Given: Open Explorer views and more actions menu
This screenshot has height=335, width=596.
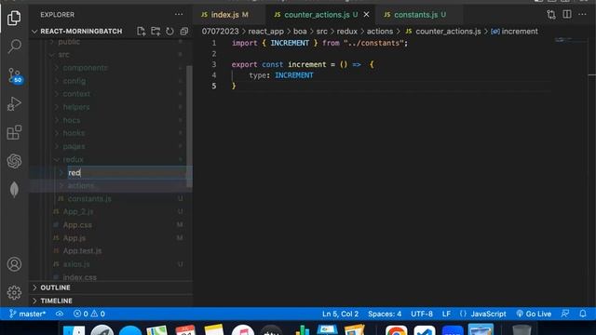Looking at the screenshot, I should point(179,15).
